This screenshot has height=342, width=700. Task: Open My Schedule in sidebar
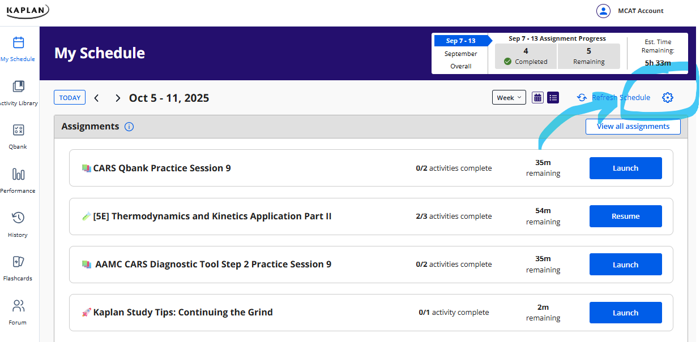18,49
